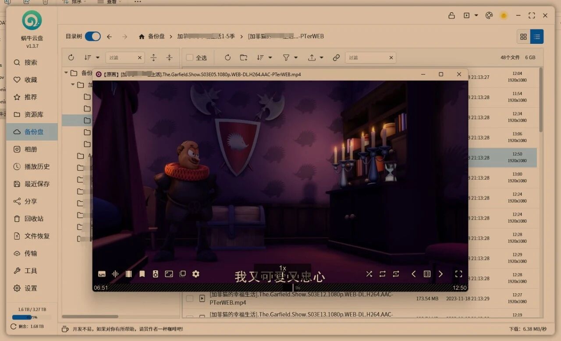
Task: Play the next video
Action: [440, 274]
